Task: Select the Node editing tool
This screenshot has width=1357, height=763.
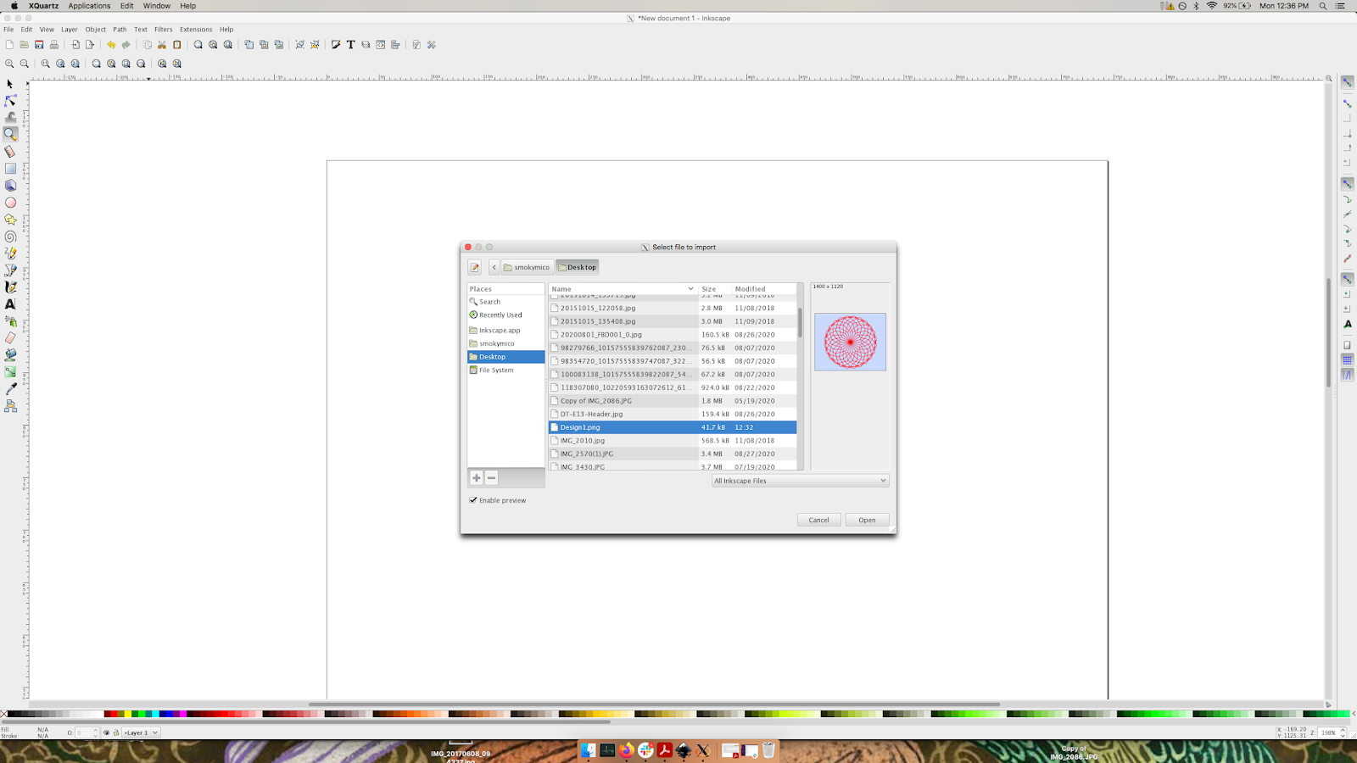Action: coord(10,100)
